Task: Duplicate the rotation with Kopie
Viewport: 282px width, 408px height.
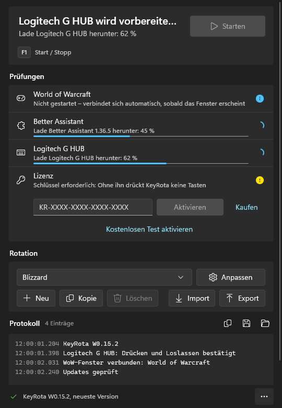Action: click(81, 298)
